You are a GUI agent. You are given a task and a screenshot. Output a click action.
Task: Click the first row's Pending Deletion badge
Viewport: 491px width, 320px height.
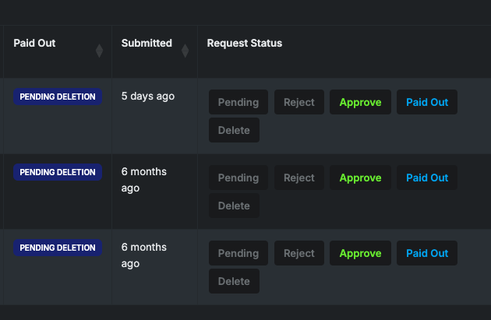58,97
